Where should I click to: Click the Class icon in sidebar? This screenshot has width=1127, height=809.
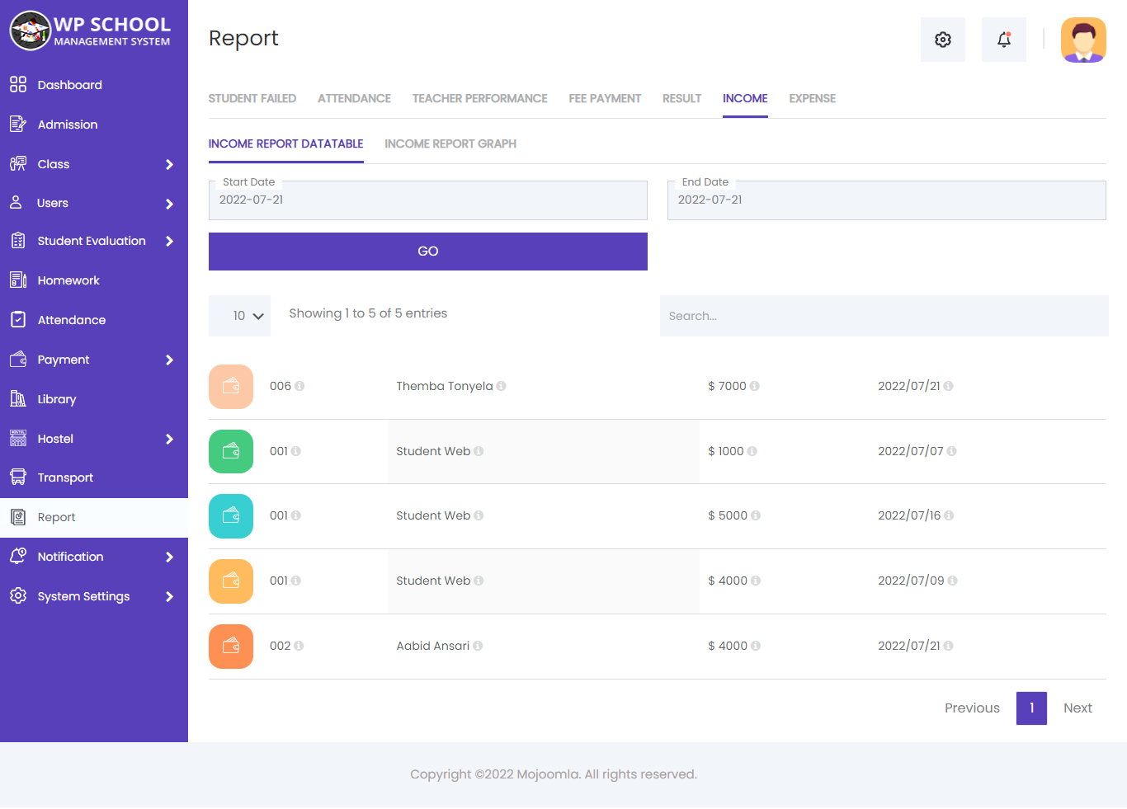point(18,163)
